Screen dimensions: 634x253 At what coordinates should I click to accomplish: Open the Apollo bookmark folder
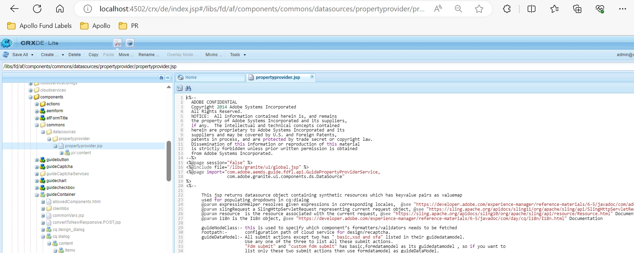[95, 26]
